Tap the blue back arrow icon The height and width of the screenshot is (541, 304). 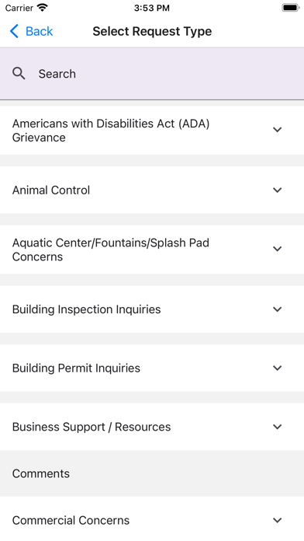[14, 31]
